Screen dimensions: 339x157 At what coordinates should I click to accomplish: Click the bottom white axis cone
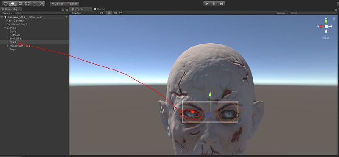tap(326, 30)
